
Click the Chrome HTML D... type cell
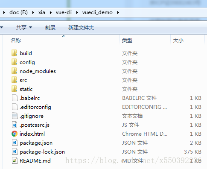click(x=145, y=134)
